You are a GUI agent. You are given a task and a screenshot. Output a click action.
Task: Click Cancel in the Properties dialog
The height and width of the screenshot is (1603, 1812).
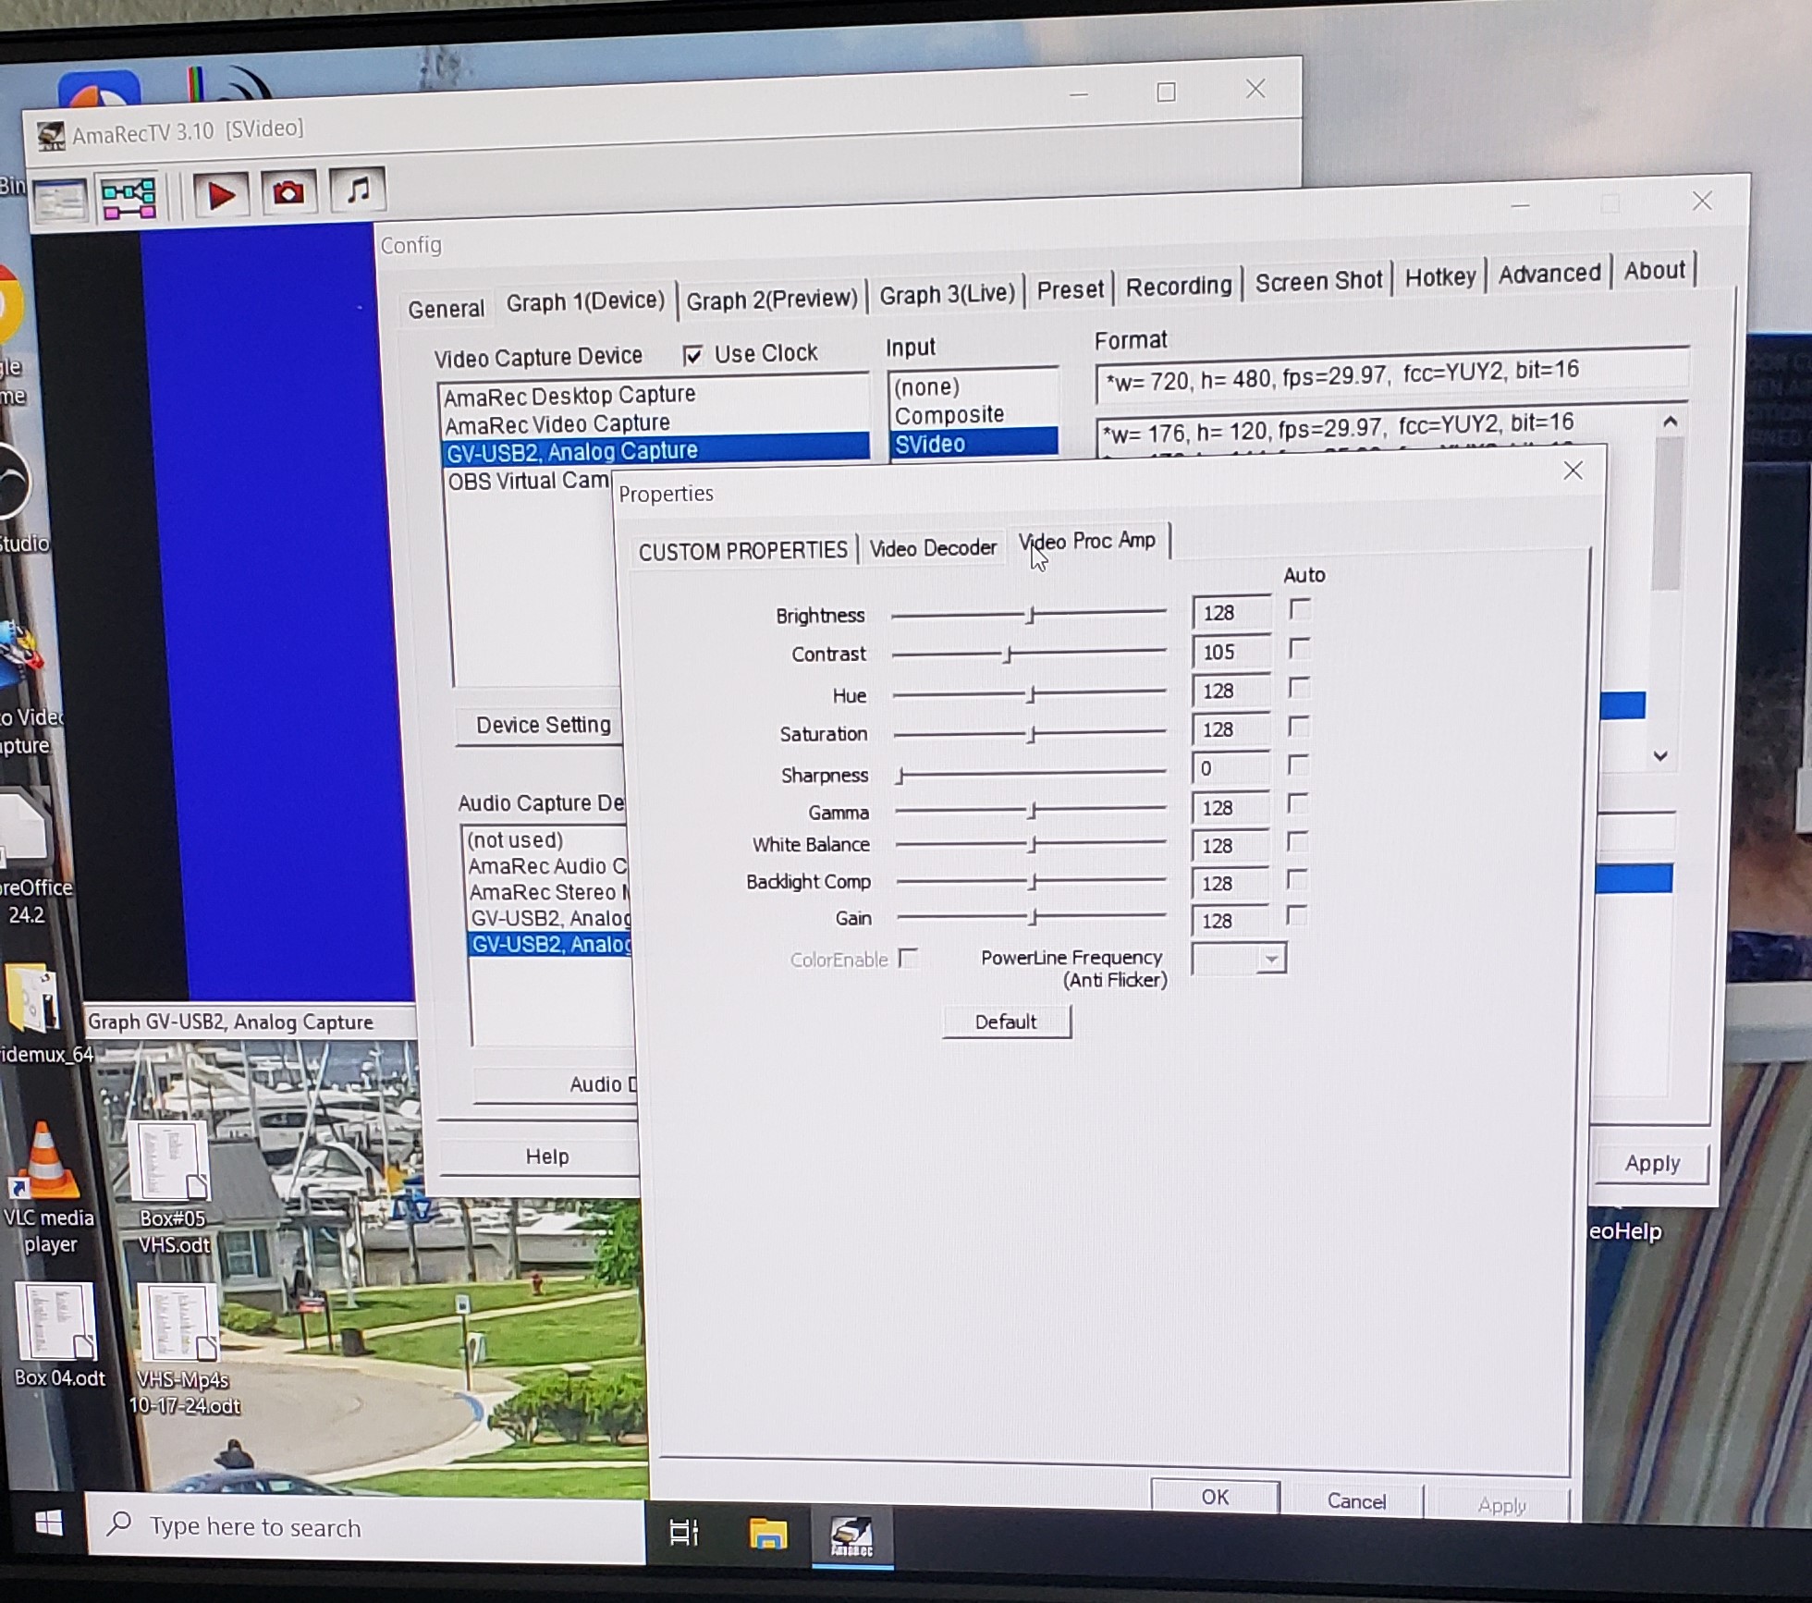tap(1356, 1501)
